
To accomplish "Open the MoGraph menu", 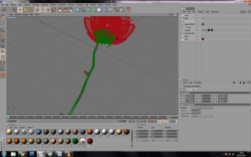I will (80, 5).
